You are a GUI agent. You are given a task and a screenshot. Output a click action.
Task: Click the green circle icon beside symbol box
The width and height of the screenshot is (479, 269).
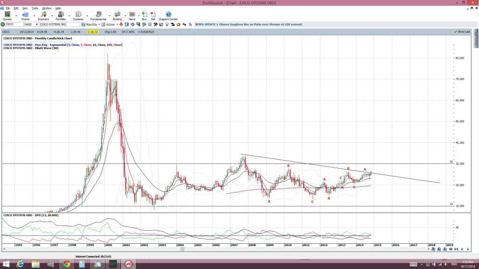coord(3,24)
